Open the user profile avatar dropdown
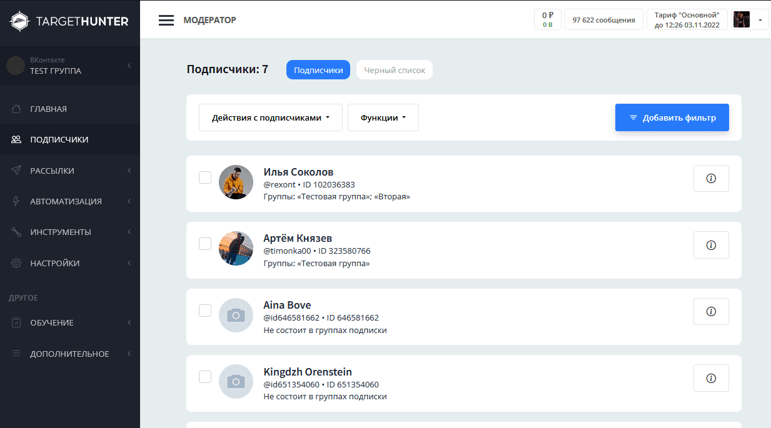Image resolution: width=771 pixels, height=428 pixels. tap(749, 20)
